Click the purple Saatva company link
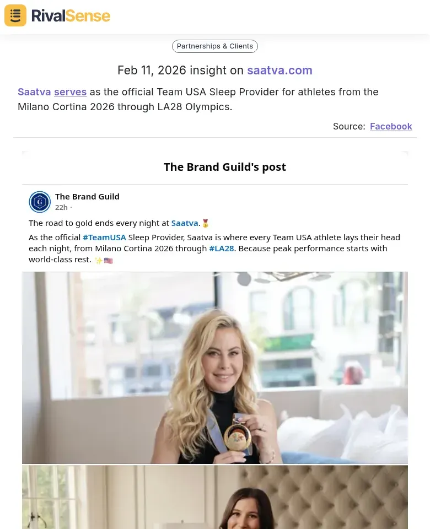The image size is (430, 529). click(34, 92)
